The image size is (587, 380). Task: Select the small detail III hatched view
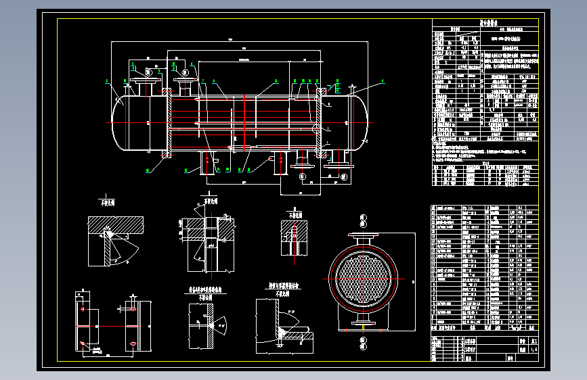[295, 238]
